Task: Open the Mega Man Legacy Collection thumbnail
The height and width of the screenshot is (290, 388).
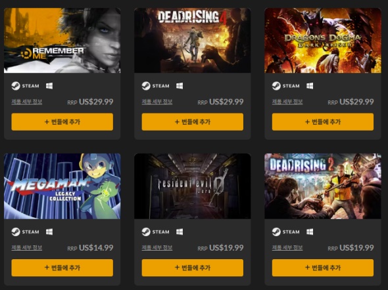Action: click(x=62, y=186)
